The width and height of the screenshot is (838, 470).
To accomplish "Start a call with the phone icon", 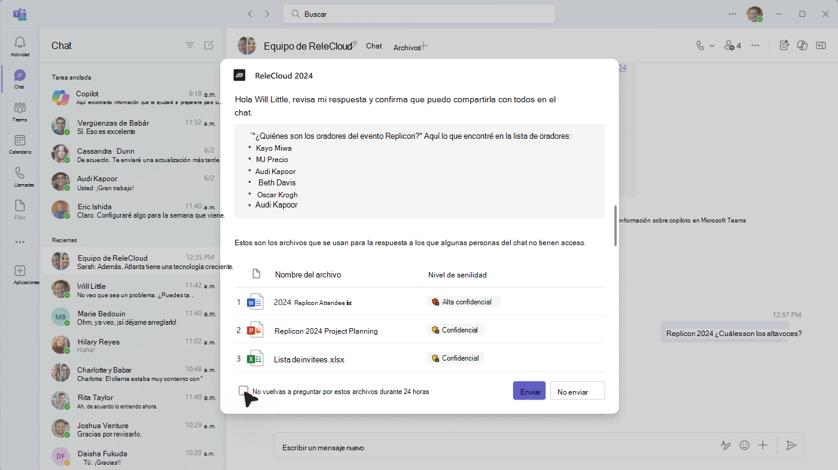I will coord(700,45).
